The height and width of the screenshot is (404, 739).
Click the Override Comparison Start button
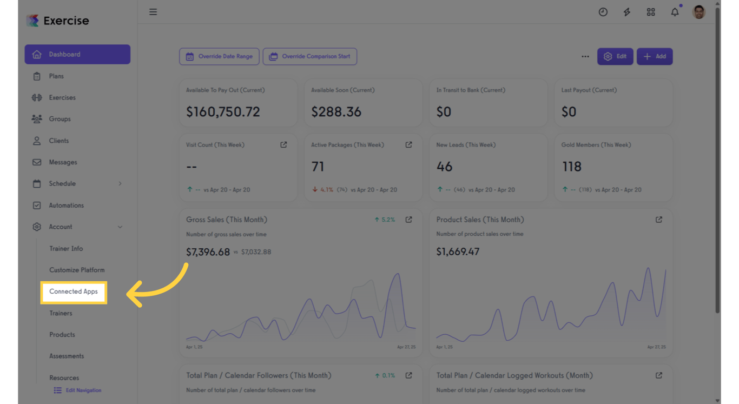[x=309, y=56]
